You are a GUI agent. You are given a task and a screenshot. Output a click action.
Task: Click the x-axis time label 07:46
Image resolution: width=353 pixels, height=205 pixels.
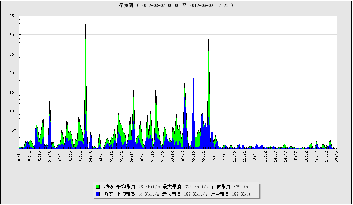pyautogui.click(x=163, y=157)
